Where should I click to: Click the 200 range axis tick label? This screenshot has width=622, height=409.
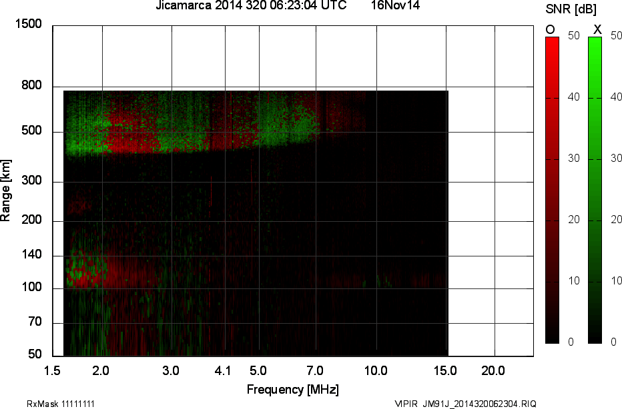click(32, 220)
